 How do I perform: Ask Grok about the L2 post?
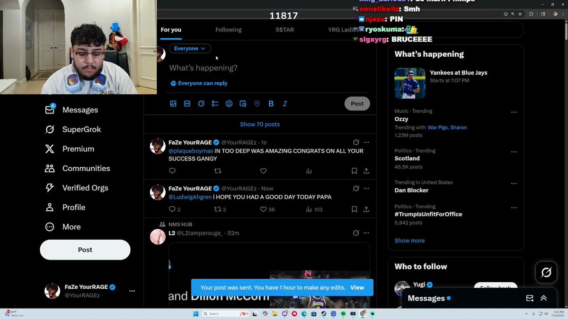[x=356, y=233]
